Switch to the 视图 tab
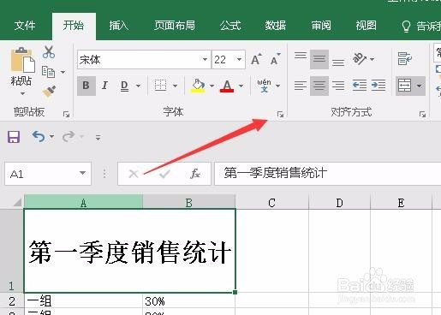This screenshot has width=441, height=315. 366,26
